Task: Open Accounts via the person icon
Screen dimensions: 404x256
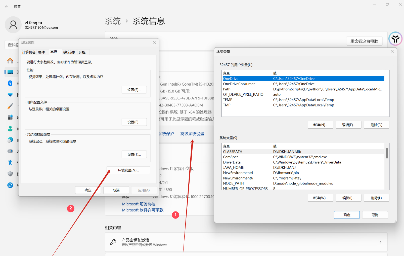Action: point(10,128)
